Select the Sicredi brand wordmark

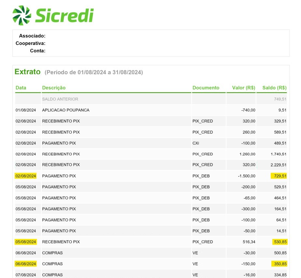point(63,14)
